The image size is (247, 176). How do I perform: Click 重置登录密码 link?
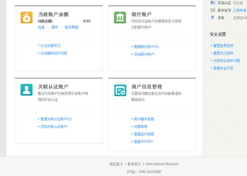223,45
